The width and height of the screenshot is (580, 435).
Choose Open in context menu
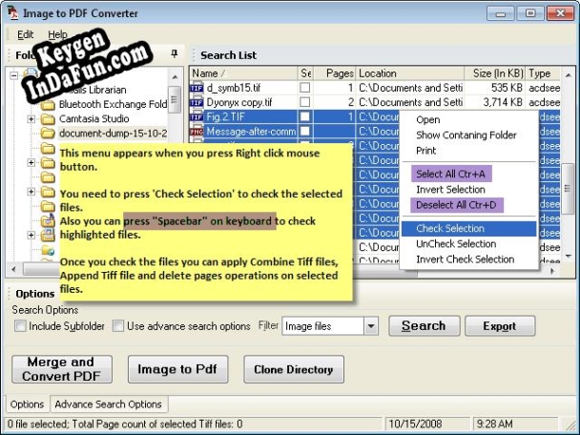pos(428,120)
